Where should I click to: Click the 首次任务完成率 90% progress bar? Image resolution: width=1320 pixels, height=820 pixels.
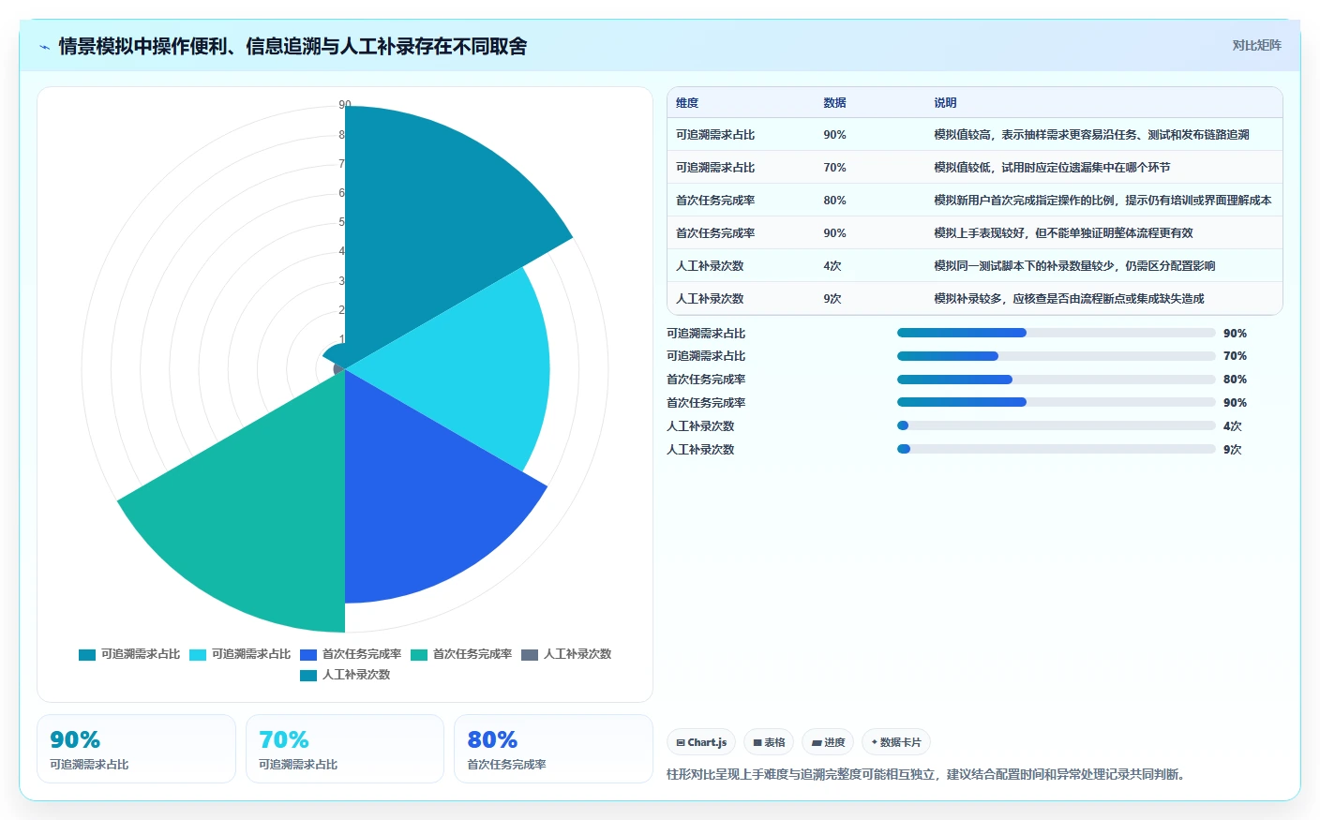pyautogui.click(x=1056, y=402)
